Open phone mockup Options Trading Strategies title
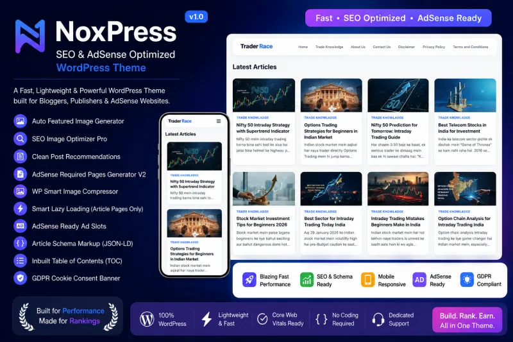This screenshot has height=342, width=513. click(x=192, y=253)
